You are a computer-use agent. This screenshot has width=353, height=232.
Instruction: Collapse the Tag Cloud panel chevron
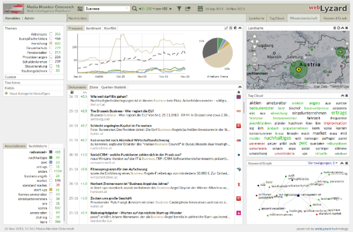pos(343,96)
